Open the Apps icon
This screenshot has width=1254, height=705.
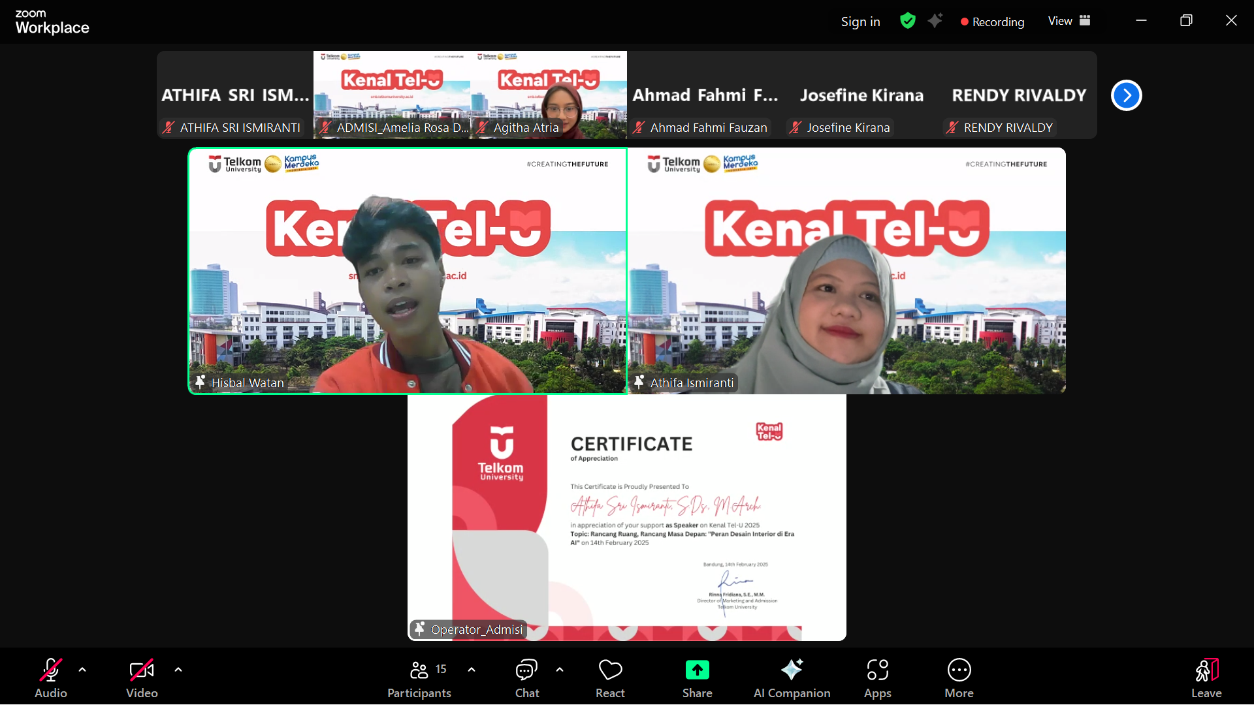(877, 670)
